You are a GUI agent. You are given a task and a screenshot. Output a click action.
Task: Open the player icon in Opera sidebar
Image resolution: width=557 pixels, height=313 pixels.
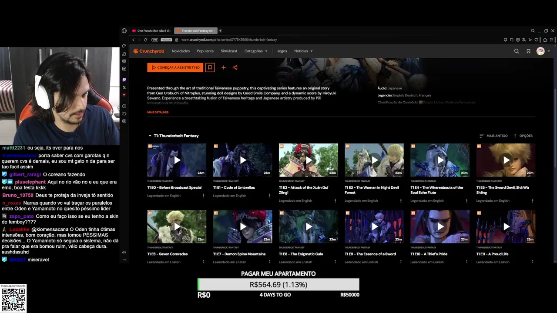pos(124,106)
